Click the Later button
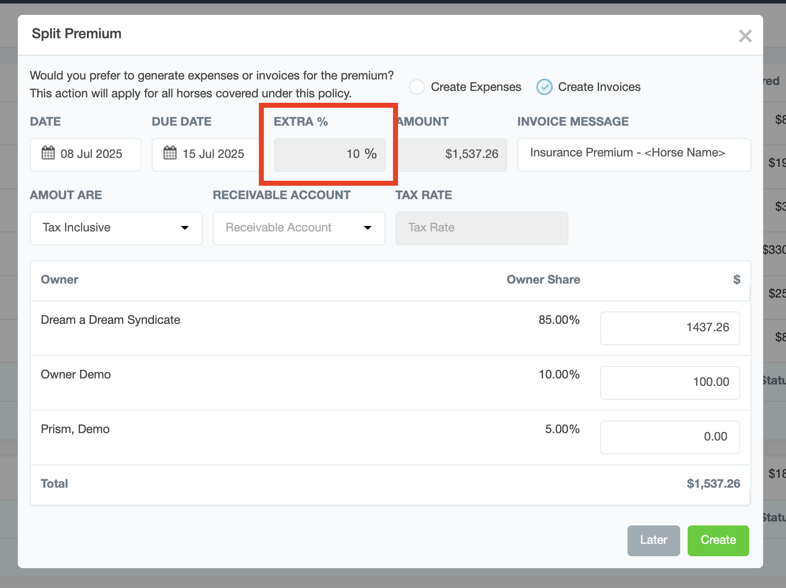The image size is (786, 588). tap(653, 540)
